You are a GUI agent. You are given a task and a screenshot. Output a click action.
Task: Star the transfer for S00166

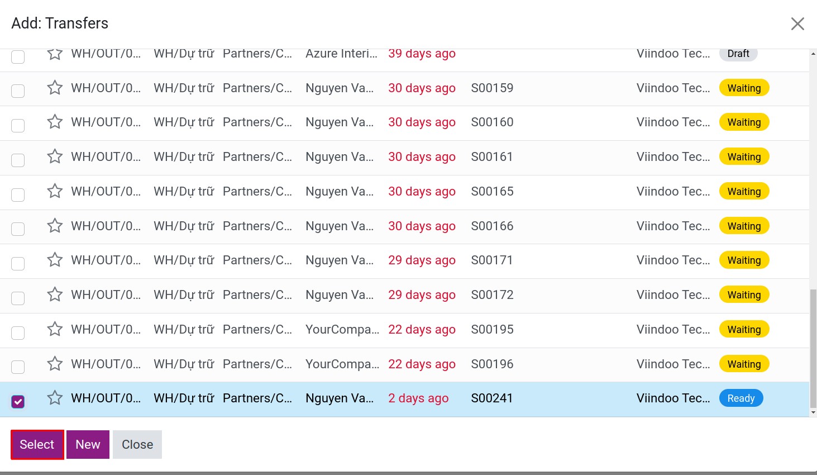click(x=55, y=226)
